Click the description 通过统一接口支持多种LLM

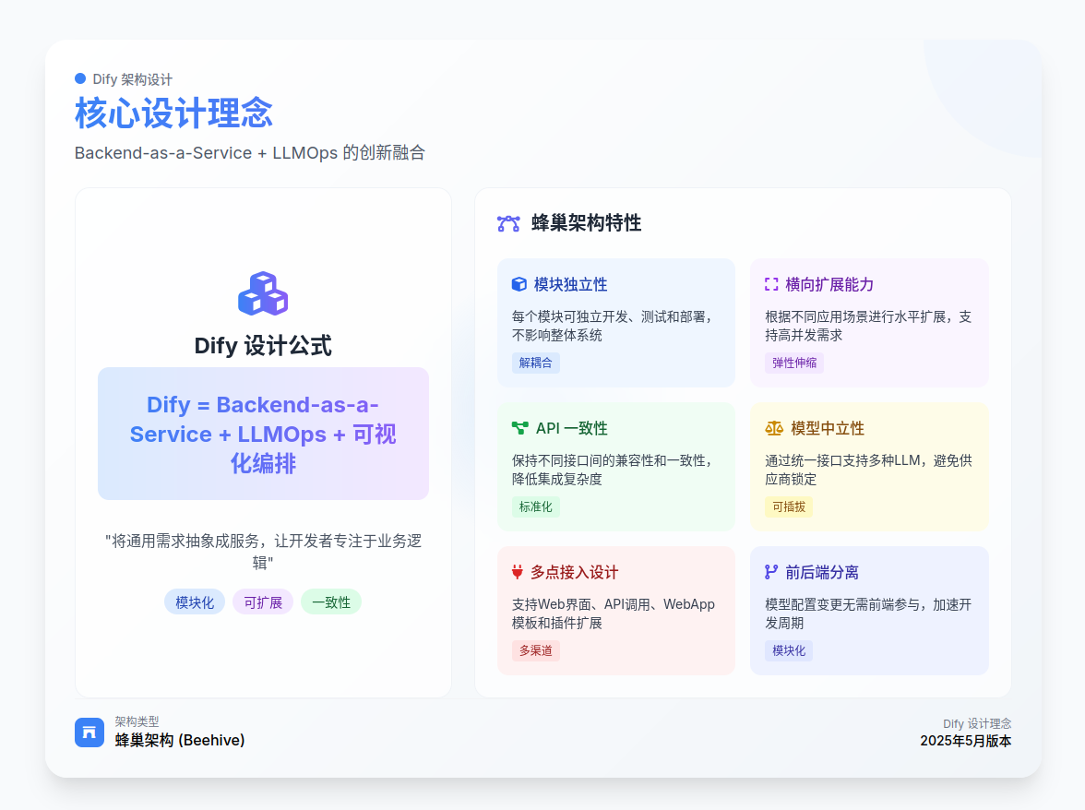coord(868,470)
